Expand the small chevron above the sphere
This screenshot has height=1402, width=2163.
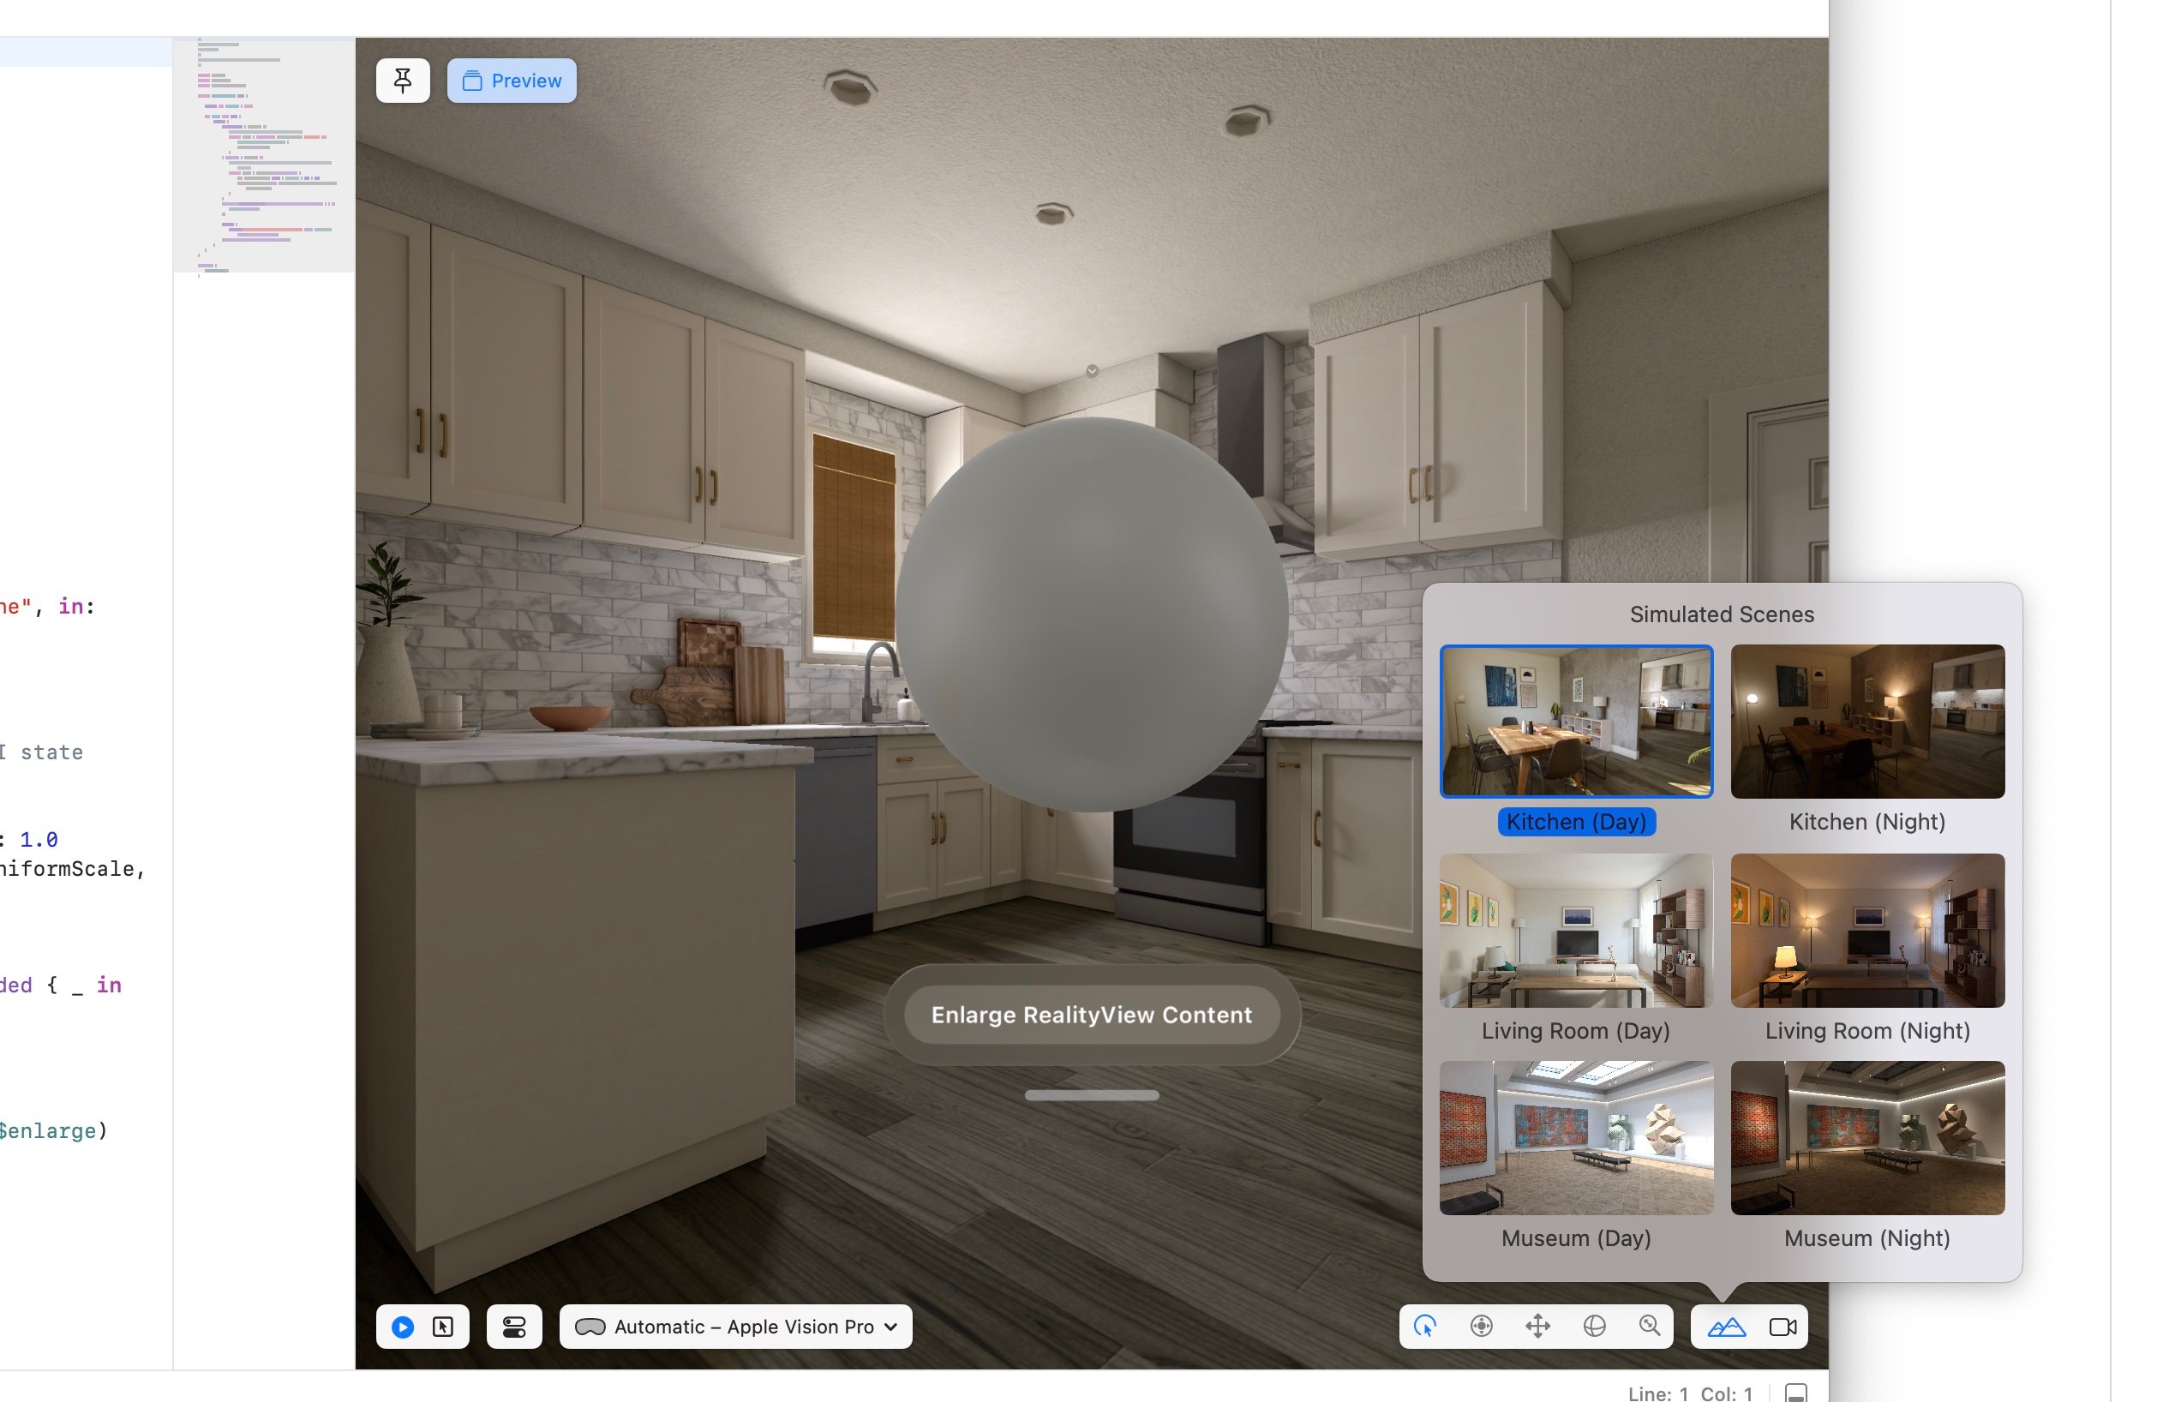coord(1093,371)
